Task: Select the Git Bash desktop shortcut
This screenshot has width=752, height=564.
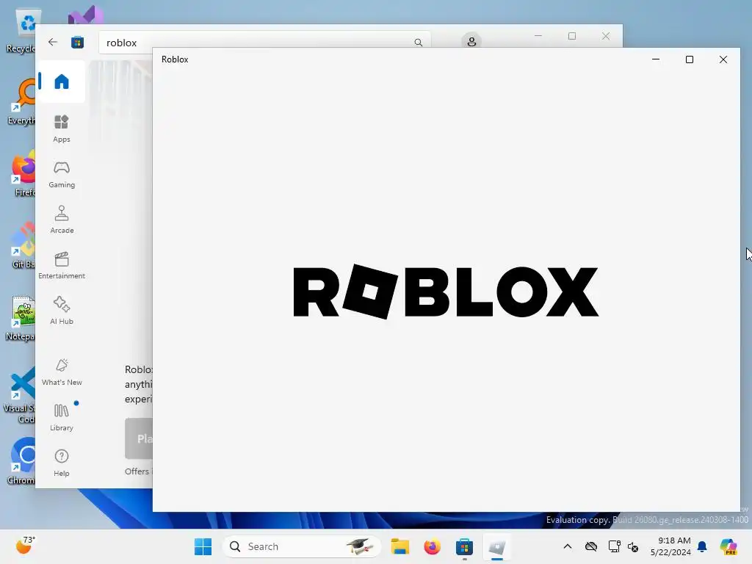Action: point(23,245)
